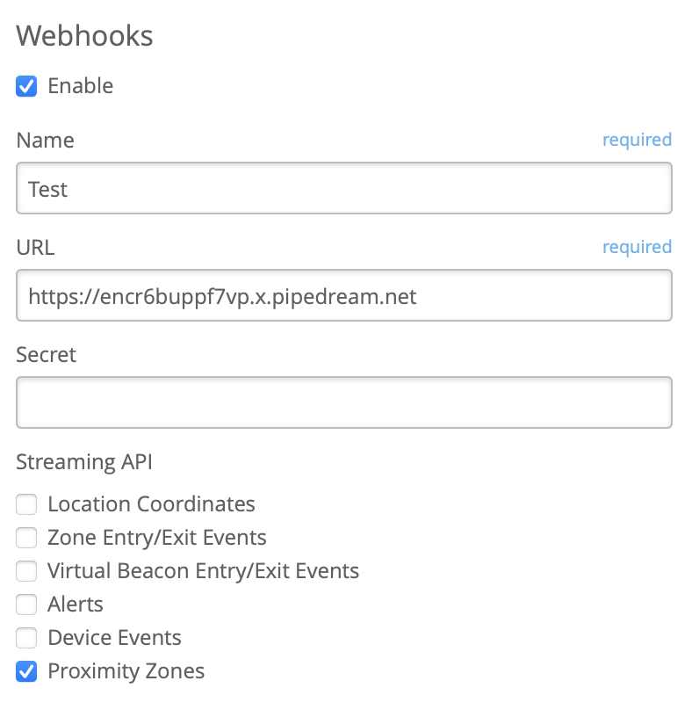The image size is (692, 717).
Task: Click the Webhooks section heading
Action: click(85, 36)
